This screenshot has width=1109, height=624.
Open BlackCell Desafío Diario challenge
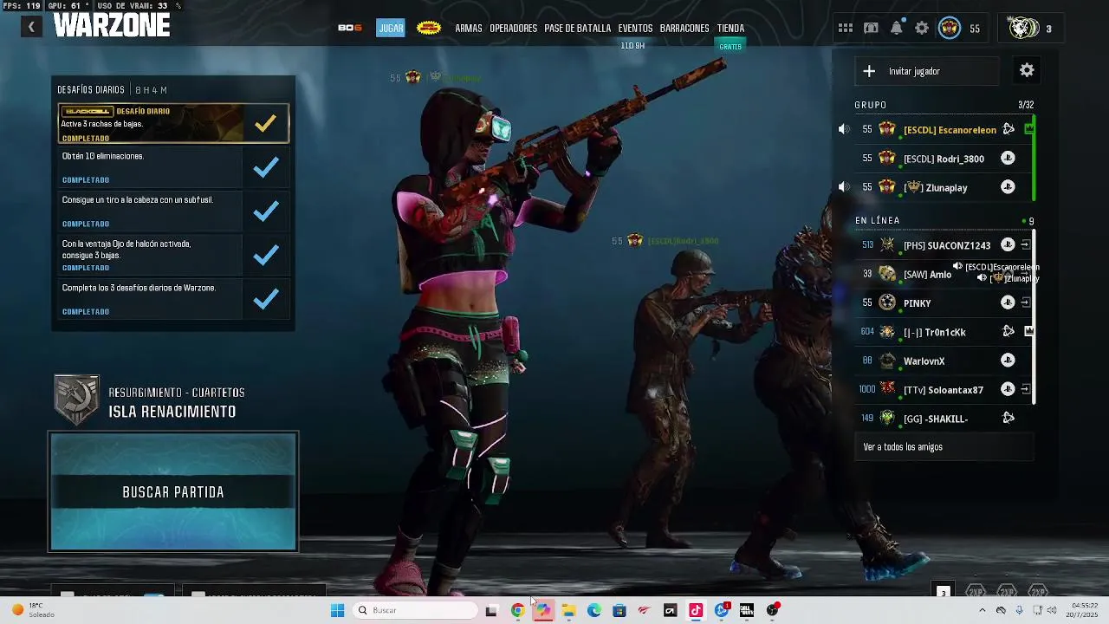(173, 123)
